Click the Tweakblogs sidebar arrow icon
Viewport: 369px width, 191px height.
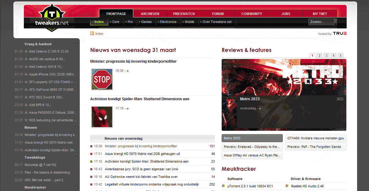tap(76, 158)
